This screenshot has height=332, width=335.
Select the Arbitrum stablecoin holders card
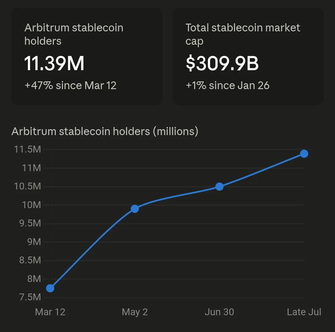(87, 57)
